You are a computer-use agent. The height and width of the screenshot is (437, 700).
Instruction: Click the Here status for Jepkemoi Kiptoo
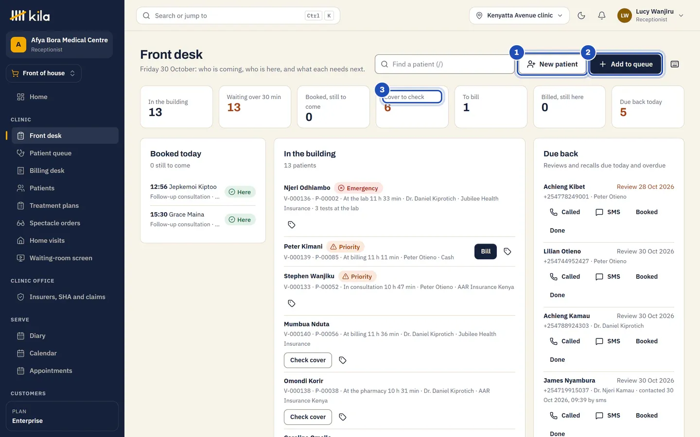tap(240, 192)
